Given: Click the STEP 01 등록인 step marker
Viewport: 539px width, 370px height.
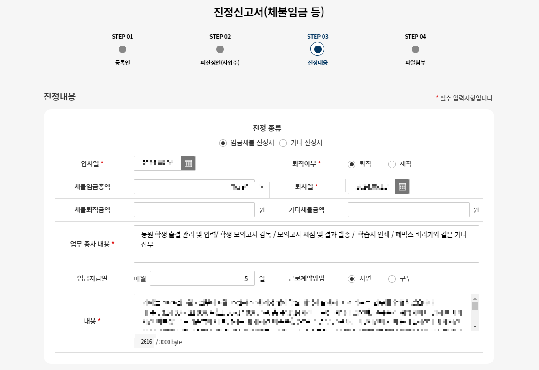Looking at the screenshot, I should click(x=123, y=49).
